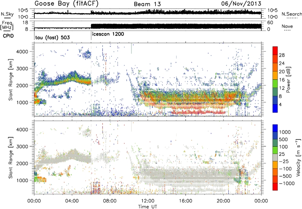Select the "N.Search" legend label
The image size is (302, 209).
pyautogui.click(x=291, y=14)
